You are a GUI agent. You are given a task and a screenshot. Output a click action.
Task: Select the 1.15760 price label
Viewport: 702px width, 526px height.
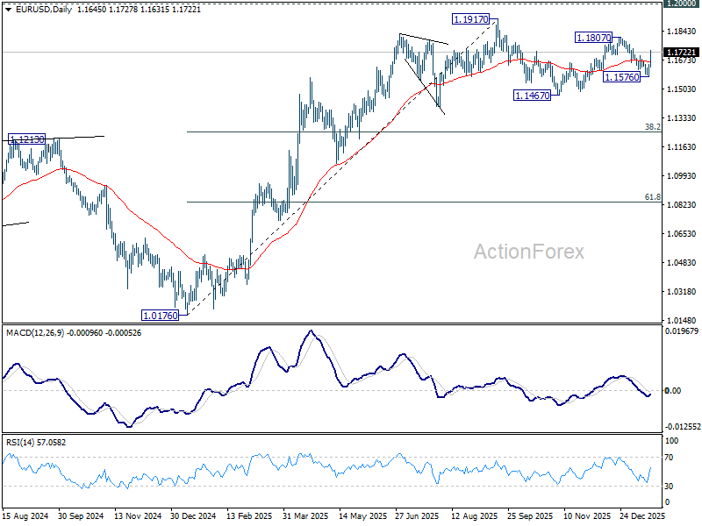622,77
